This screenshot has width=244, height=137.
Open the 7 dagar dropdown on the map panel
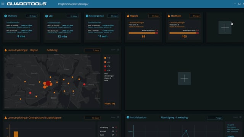point(92,50)
